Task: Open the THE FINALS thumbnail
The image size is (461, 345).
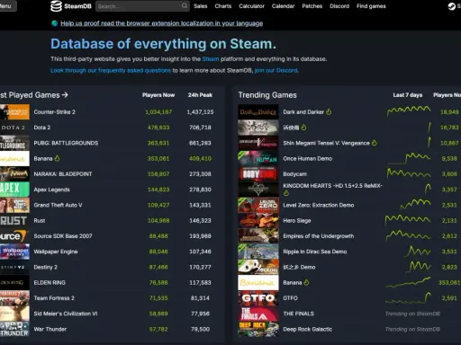Action: tap(258, 314)
